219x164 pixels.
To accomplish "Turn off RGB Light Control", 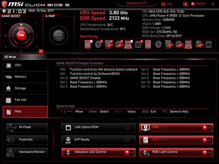I will click(x=176, y=152).
